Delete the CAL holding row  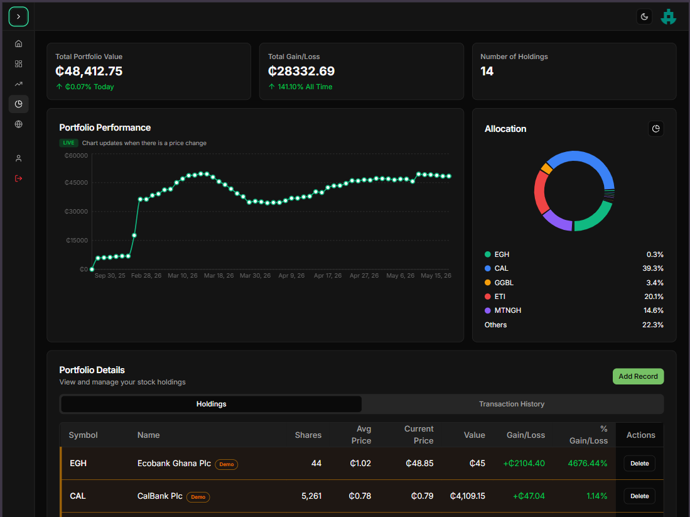point(639,496)
